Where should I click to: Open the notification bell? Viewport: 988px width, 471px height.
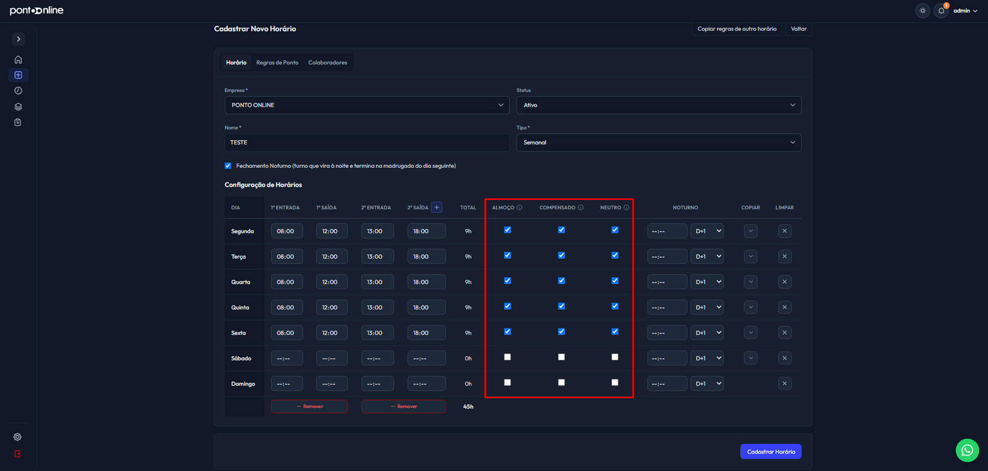pos(941,10)
